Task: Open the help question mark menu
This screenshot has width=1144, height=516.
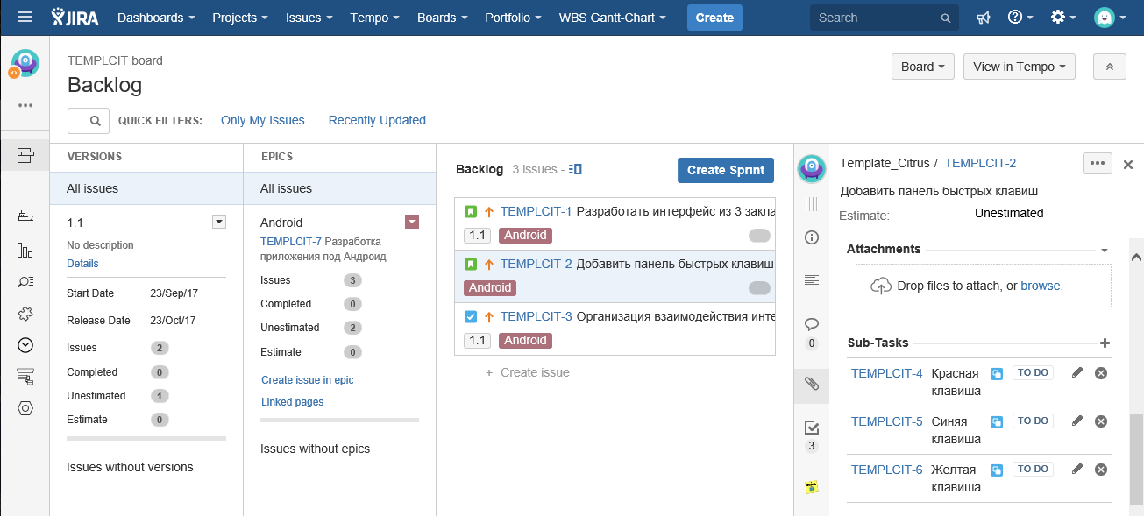Action: (1020, 18)
